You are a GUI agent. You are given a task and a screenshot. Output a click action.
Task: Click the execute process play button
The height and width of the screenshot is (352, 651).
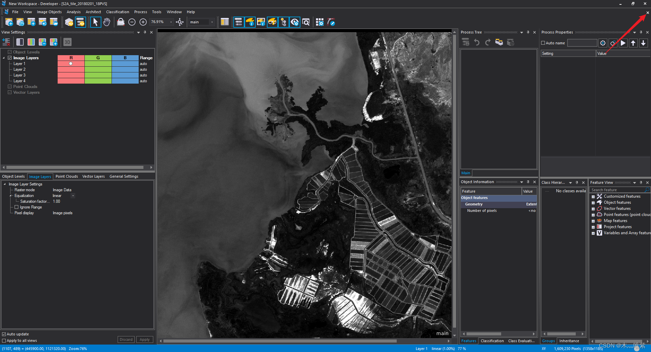[x=623, y=43]
